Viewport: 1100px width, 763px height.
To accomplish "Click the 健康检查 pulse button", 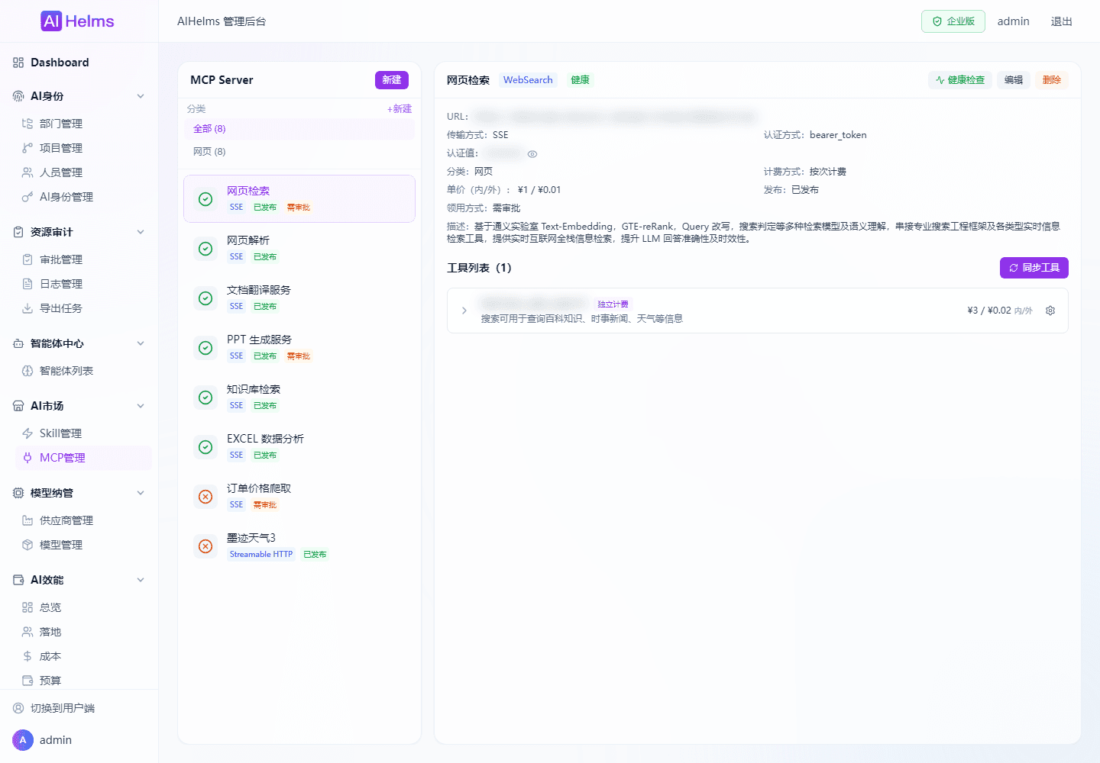I will [x=960, y=80].
